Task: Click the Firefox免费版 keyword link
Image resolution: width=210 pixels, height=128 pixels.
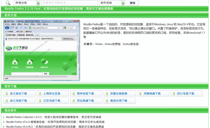Action: tap(113, 44)
